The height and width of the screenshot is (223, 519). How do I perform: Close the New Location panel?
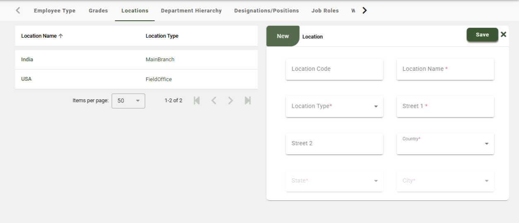click(503, 34)
